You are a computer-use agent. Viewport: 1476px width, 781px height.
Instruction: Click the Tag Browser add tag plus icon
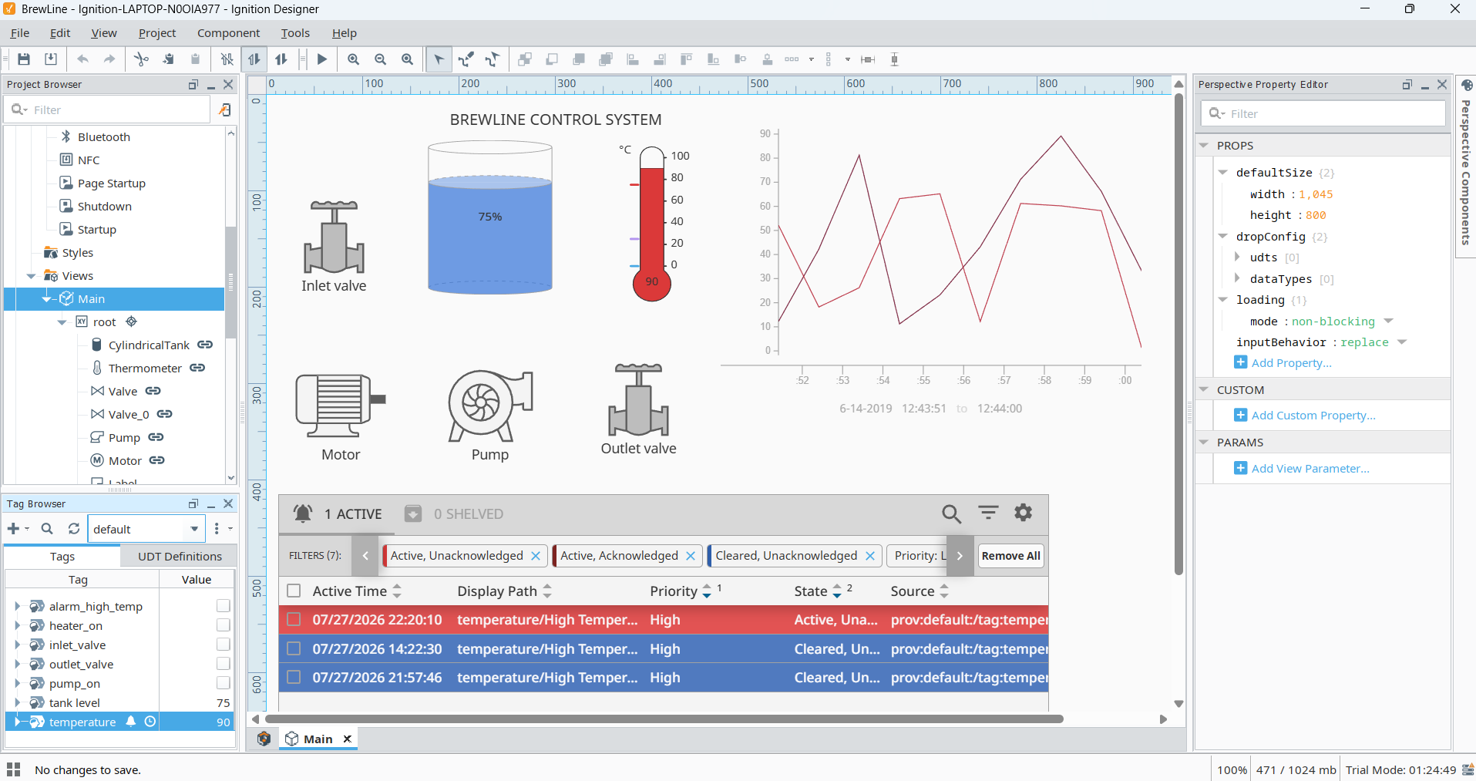click(x=13, y=529)
